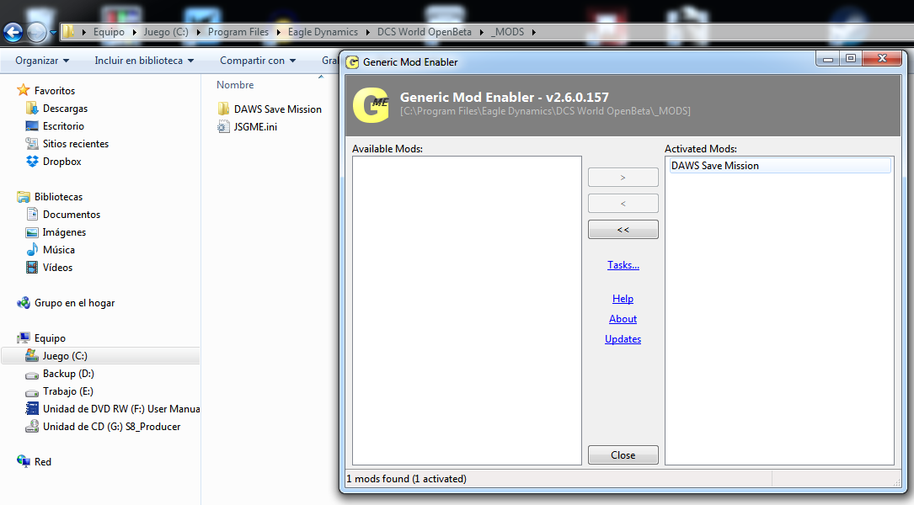Expand arrow after Program Files breadcrumb
The height and width of the screenshot is (505, 914).
point(279,32)
